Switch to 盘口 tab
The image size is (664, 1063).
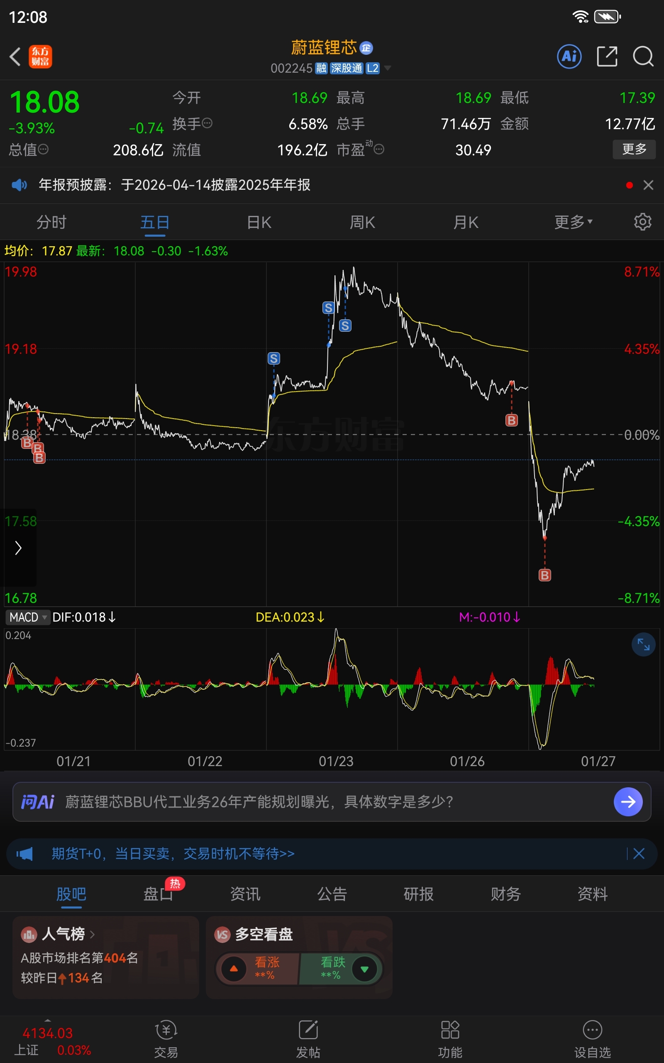click(x=159, y=894)
